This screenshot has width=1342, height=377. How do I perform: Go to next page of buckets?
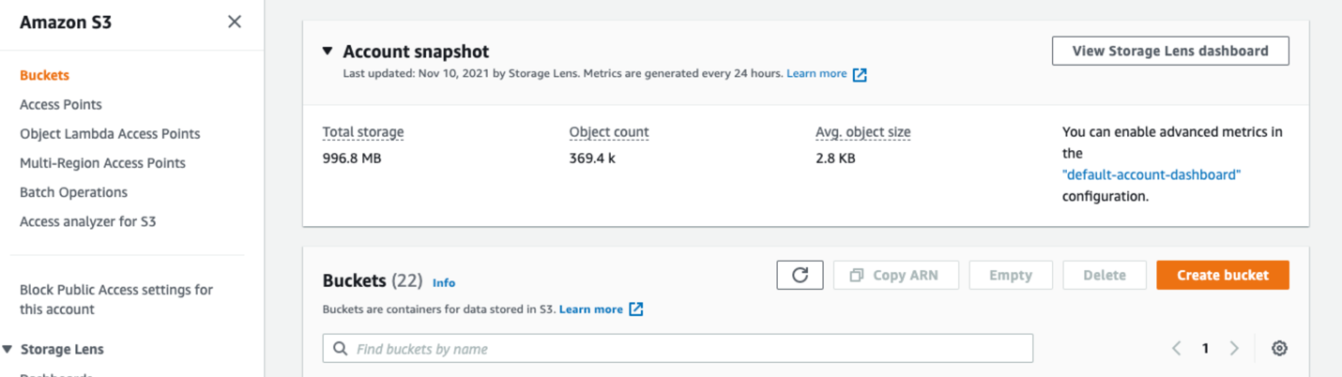pyautogui.click(x=1235, y=348)
